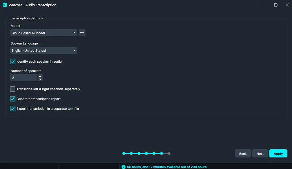Go Back to the previous step
The image size is (292, 169).
(243, 154)
